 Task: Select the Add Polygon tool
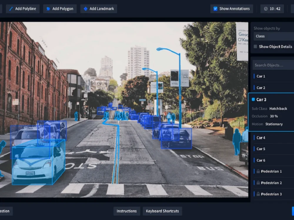coord(60,9)
